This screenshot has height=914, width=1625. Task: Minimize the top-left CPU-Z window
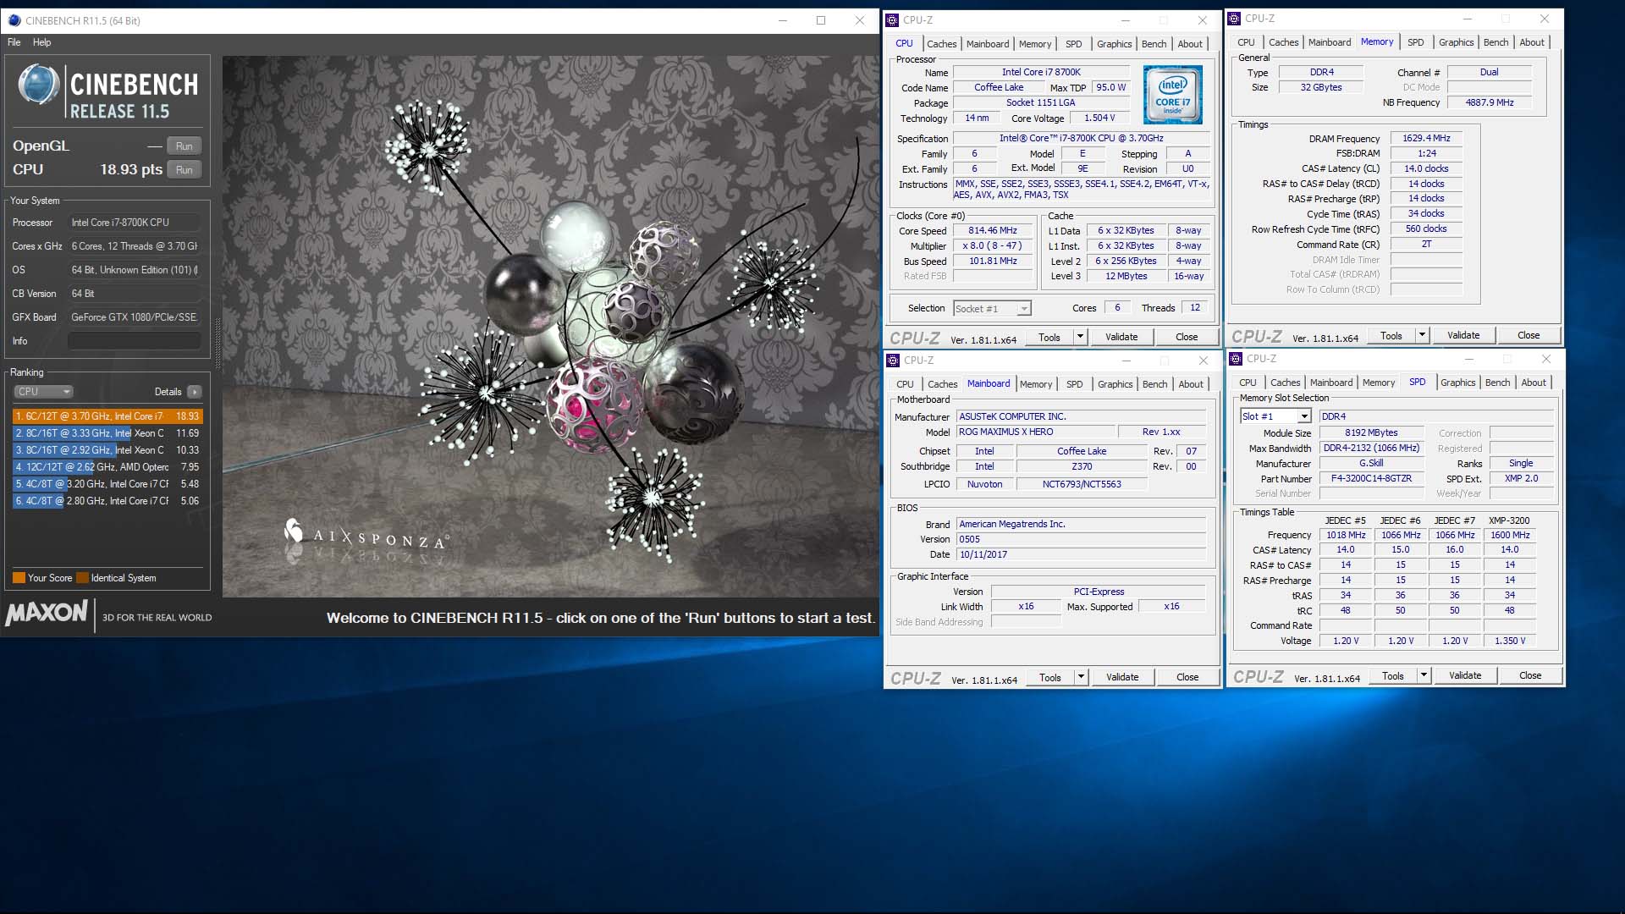[x=1126, y=20]
